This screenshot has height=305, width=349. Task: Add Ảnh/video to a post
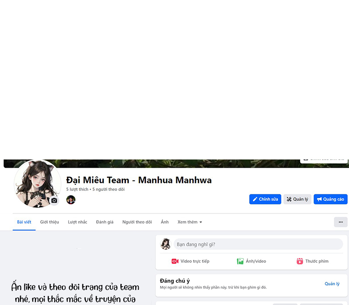coord(251,261)
